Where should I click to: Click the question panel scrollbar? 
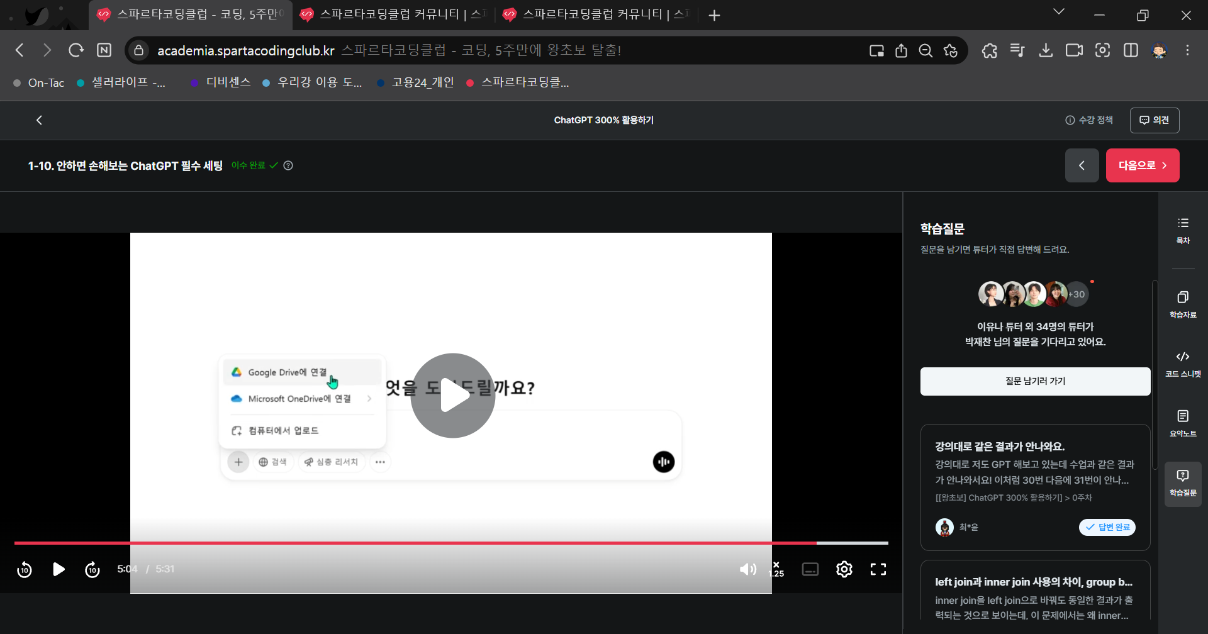tap(1155, 374)
